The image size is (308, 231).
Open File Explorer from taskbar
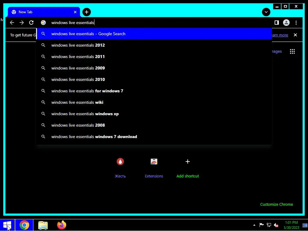point(43,225)
